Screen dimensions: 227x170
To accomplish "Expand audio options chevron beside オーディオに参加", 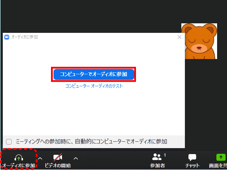I will click(40, 158).
